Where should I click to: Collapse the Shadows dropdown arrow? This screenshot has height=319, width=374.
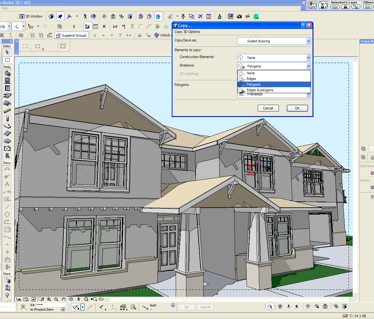point(308,66)
